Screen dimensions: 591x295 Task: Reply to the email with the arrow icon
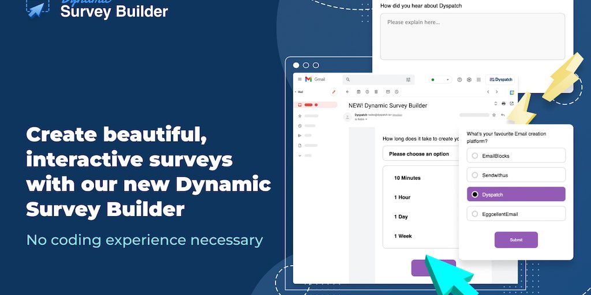(x=503, y=115)
